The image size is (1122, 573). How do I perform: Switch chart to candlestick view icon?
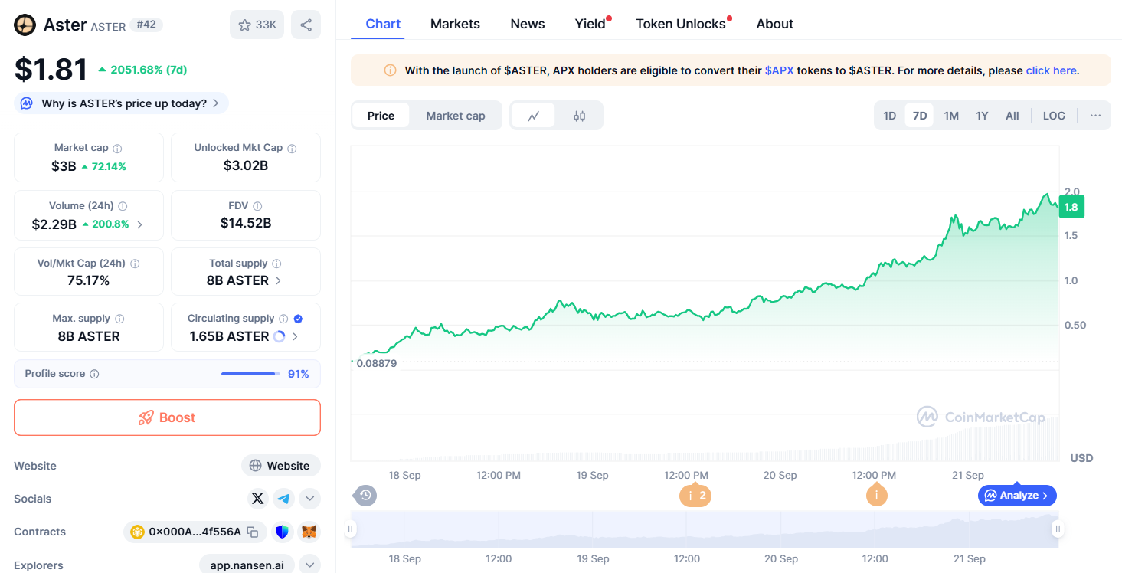click(579, 116)
